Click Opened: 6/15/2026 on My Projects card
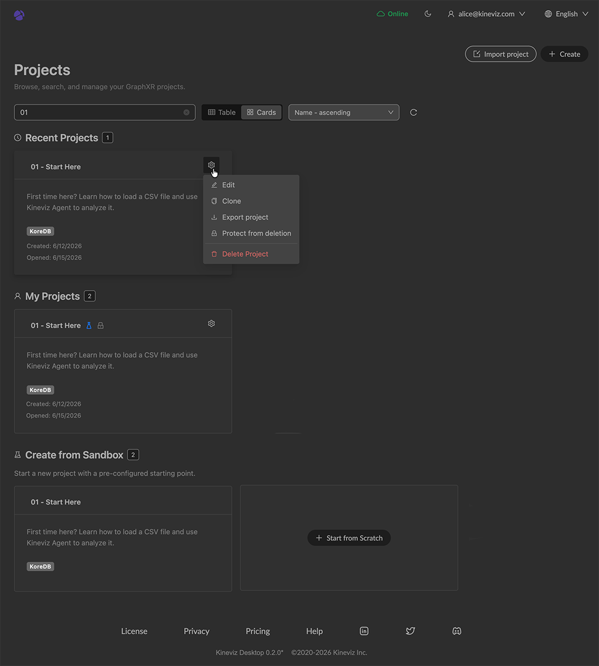 click(x=54, y=415)
